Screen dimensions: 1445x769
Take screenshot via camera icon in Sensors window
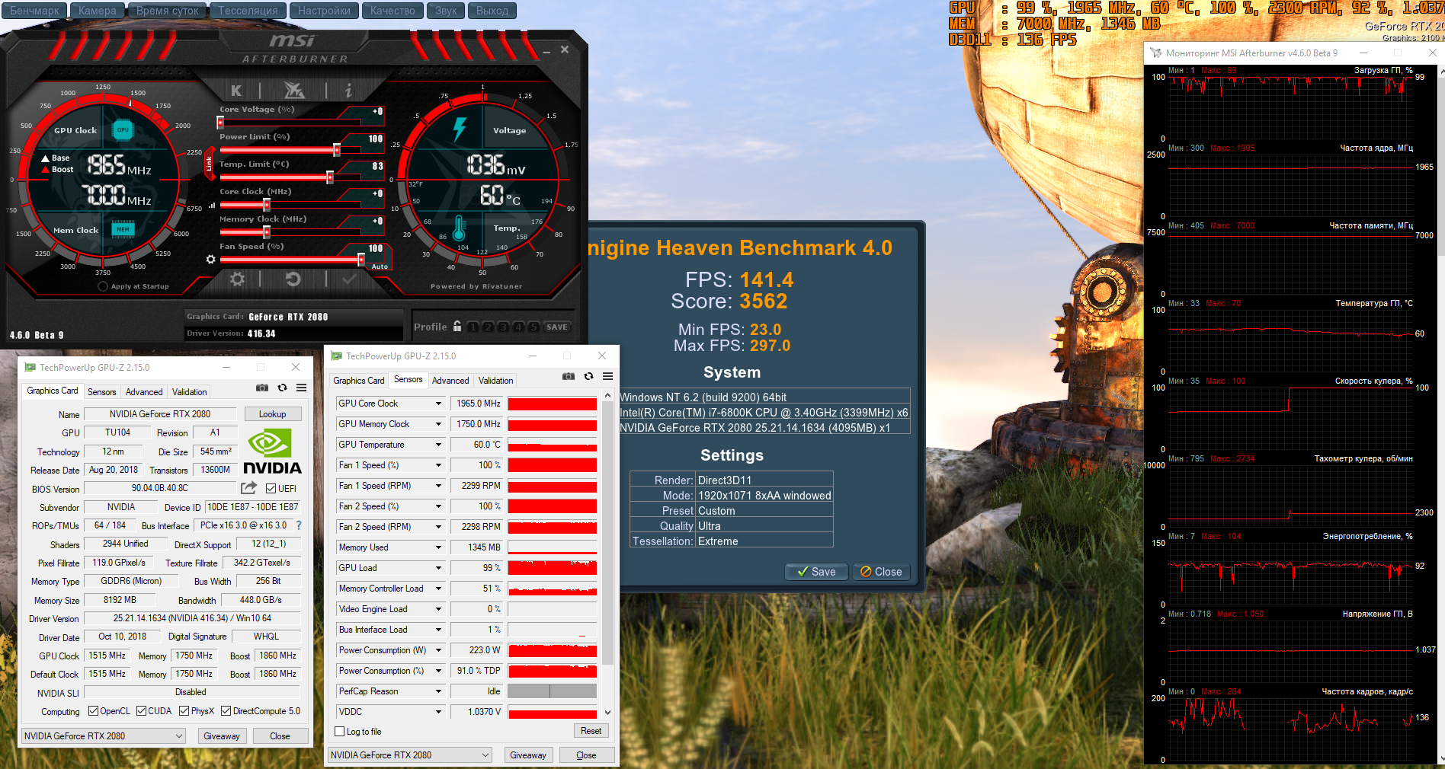tap(569, 376)
